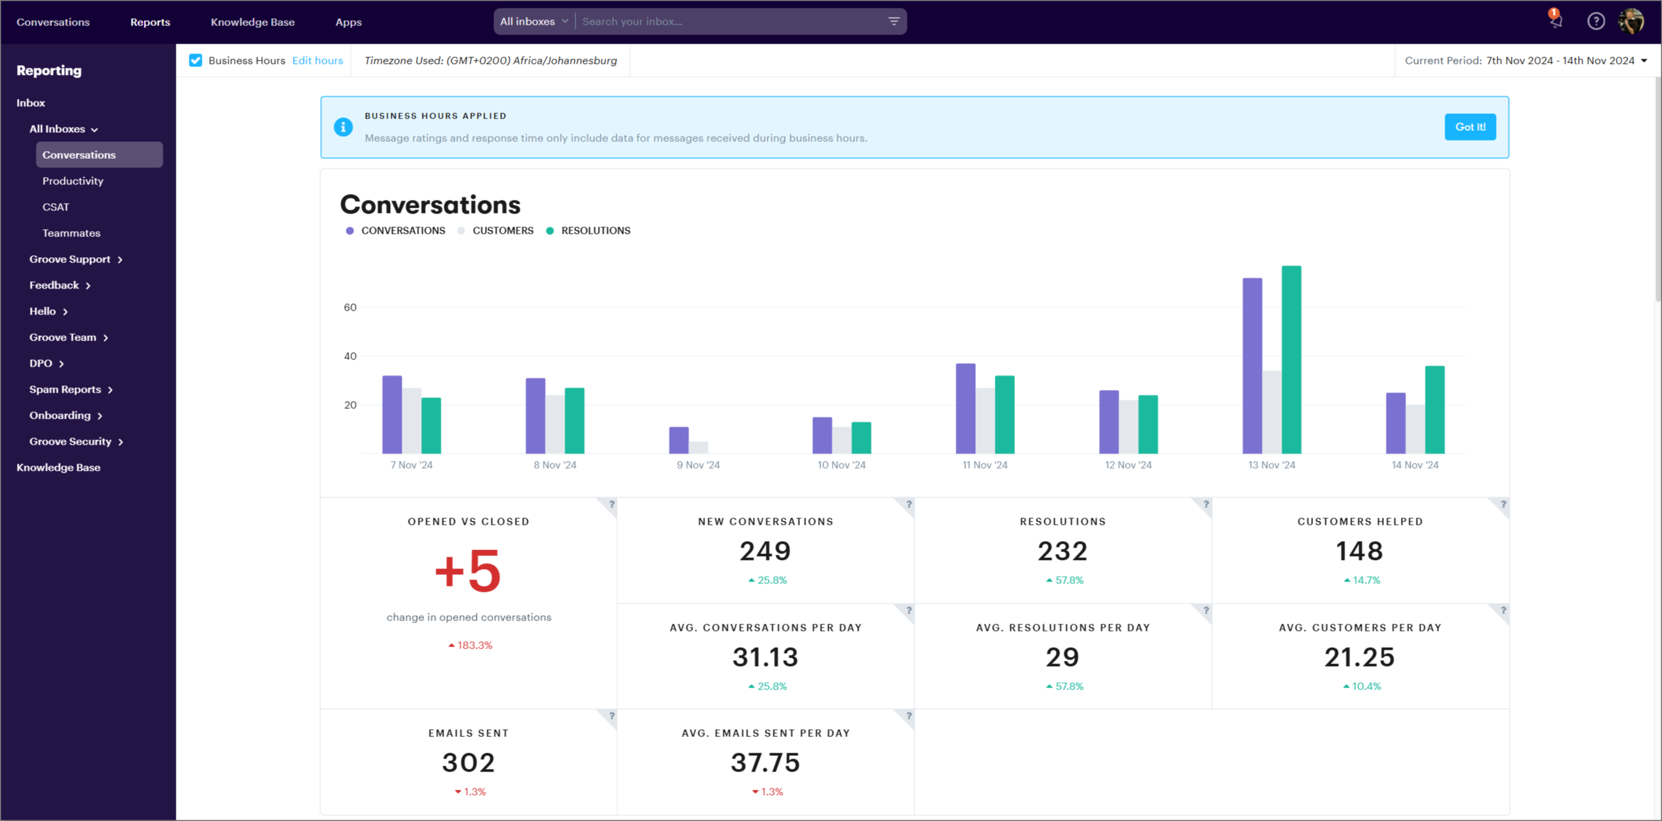
Task: Click the info icon in business hours banner
Action: (x=343, y=127)
